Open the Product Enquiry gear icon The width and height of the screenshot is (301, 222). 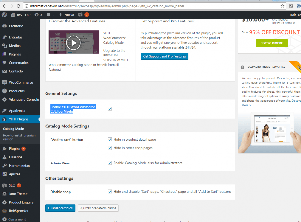[x=5, y=202]
